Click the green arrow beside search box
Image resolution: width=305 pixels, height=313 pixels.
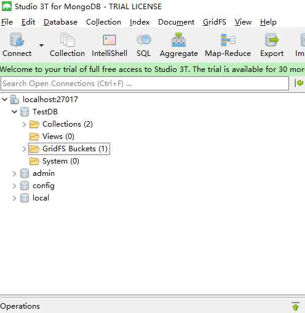click(299, 83)
